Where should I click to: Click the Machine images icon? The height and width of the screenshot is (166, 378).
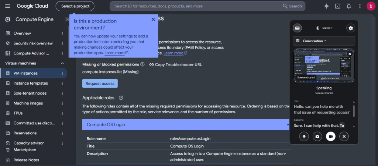click(8, 103)
